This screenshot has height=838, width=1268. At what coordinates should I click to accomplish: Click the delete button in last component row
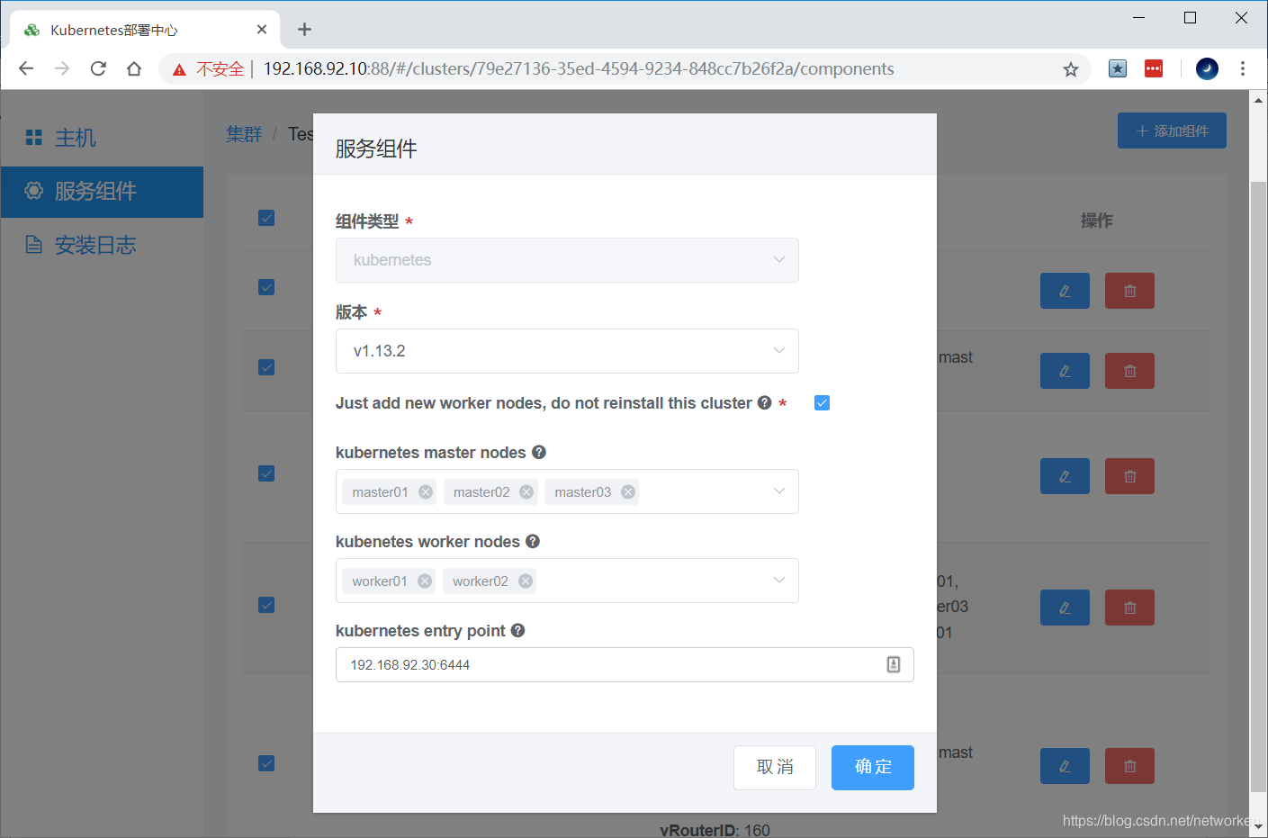click(1129, 766)
